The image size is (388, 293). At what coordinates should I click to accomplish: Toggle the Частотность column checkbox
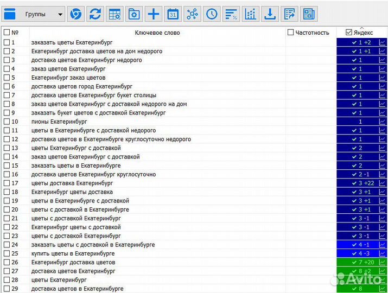[x=291, y=33]
